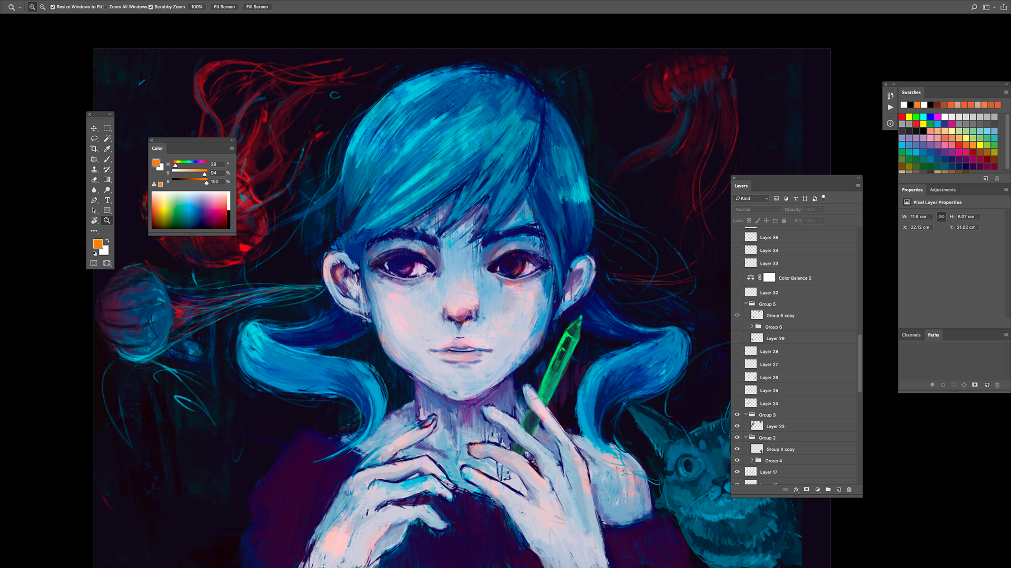The height and width of the screenshot is (568, 1011).
Task: Collapse the Group 5 folder
Action: (746, 303)
